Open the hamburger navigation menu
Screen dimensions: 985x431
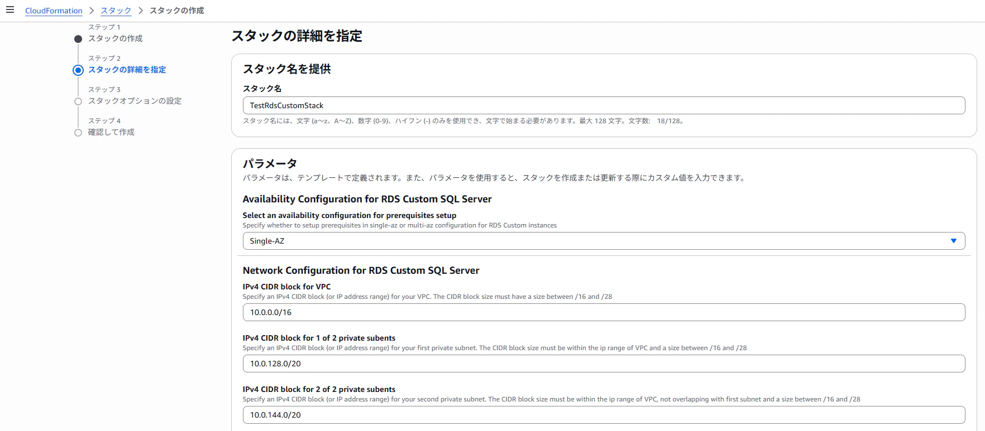click(x=10, y=10)
